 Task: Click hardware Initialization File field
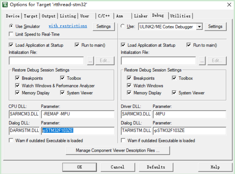pos(158,61)
